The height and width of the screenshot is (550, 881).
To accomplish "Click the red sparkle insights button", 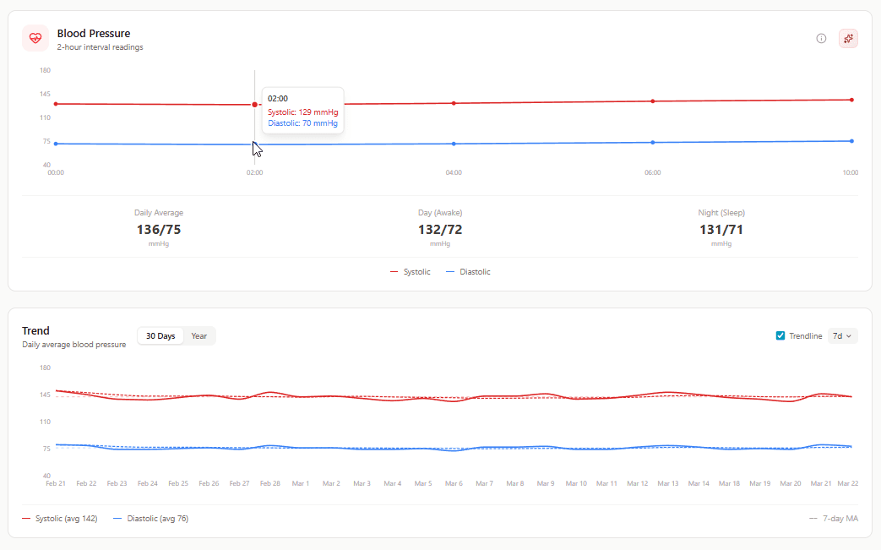I will [848, 39].
